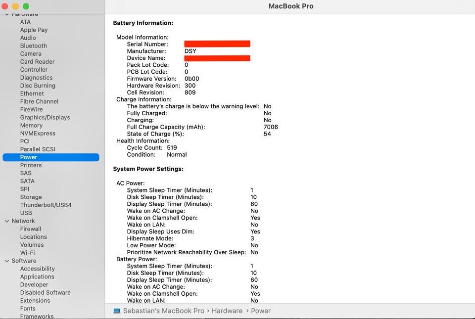This screenshot has width=475, height=319.
Task: Select Controller in the sidebar
Action: pos(34,70)
